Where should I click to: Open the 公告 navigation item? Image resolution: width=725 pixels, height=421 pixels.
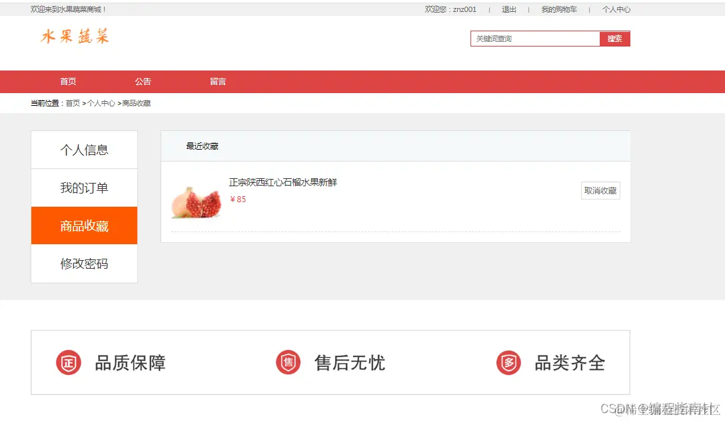tap(143, 82)
